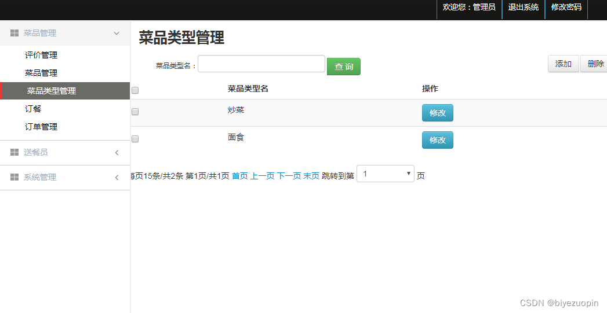Viewport: 607px width, 313px height.
Task: Click 修改 for the 面食 row
Action: (x=438, y=140)
